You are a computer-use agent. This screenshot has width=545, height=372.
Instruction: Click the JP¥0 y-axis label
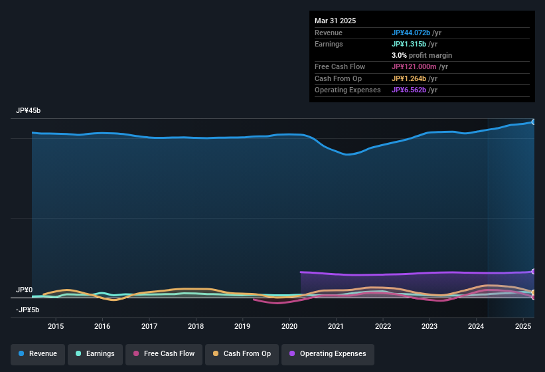[x=25, y=290]
